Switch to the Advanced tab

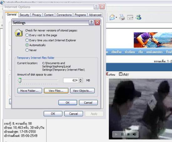click(95, 15)
